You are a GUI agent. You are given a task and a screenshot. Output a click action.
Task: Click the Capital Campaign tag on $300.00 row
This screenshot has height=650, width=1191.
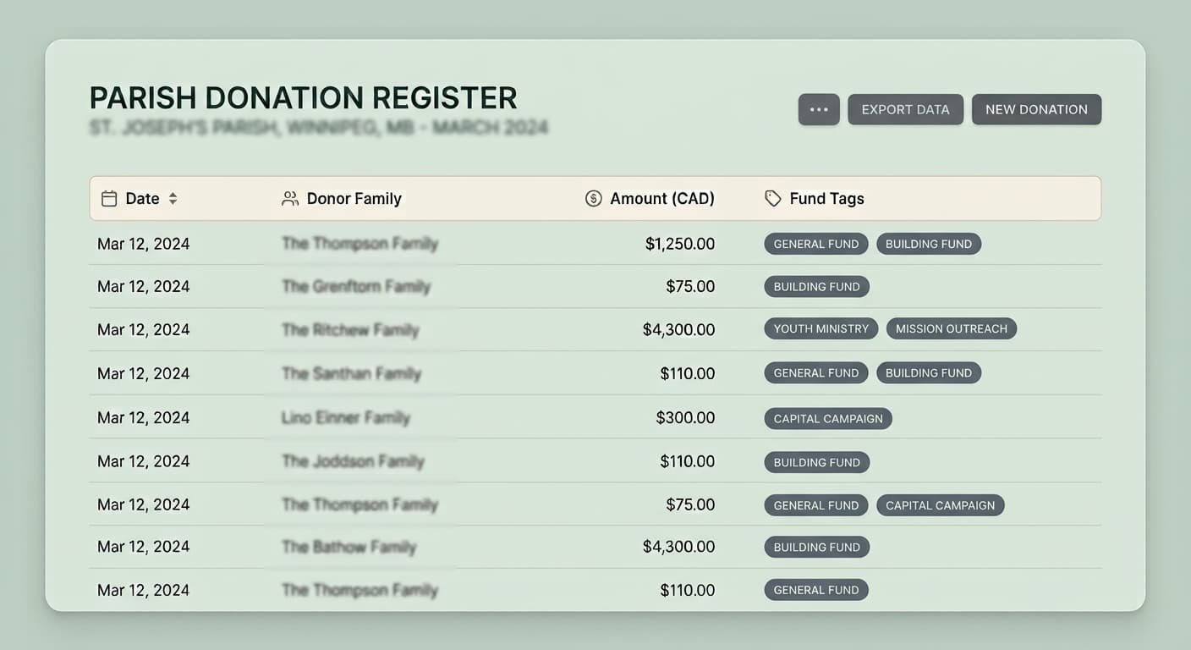(x=828, y=418)
